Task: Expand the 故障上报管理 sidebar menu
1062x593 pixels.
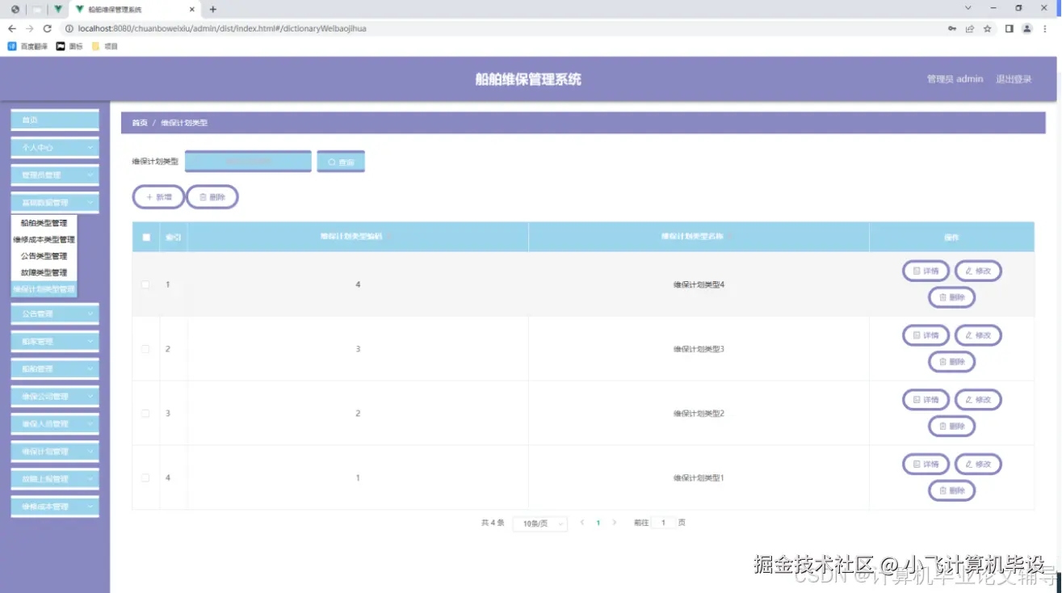Action: click(55, 479)
